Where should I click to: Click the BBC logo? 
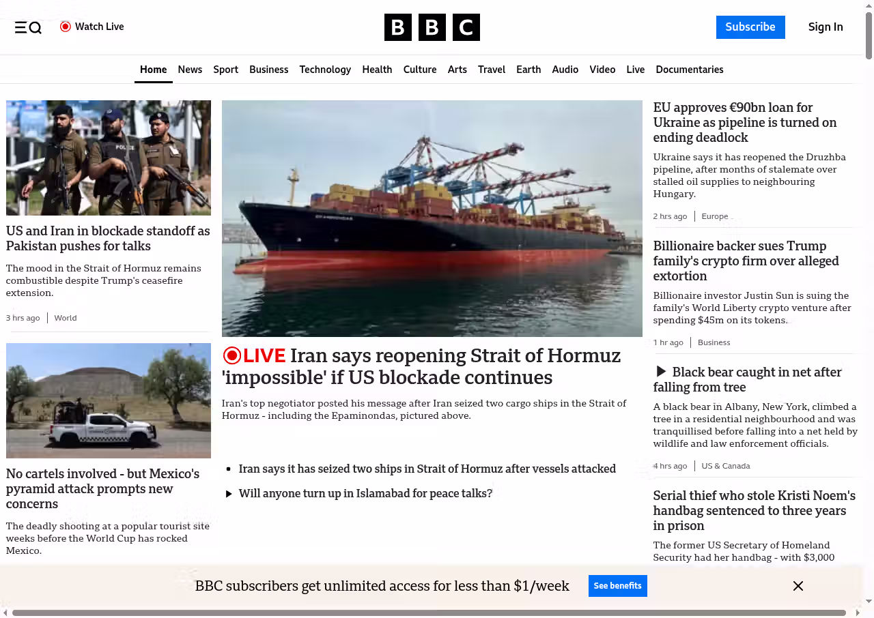pyautogui.click(x=432, y=27)
